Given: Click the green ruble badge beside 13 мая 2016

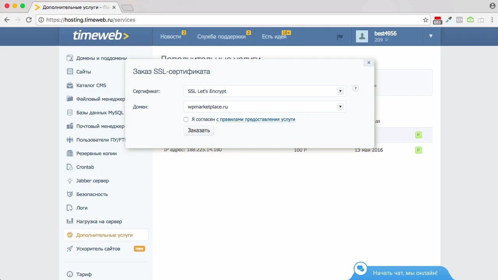Looking at the screenshot, I should coord(419,150).
